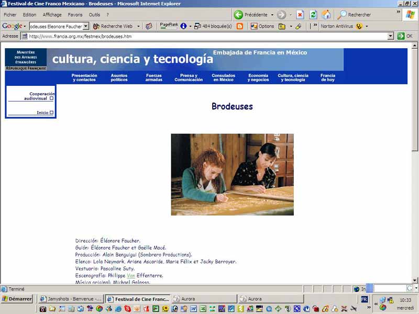Check the box next to Inicio

pyautogui.click(x=51, y=113)
